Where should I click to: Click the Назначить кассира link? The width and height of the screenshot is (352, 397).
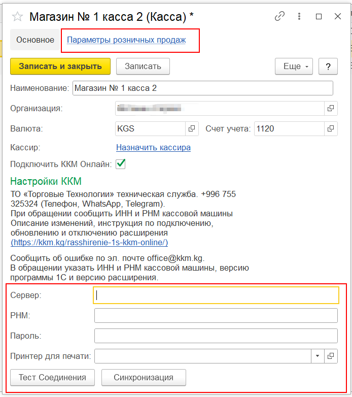coord(153,148)
